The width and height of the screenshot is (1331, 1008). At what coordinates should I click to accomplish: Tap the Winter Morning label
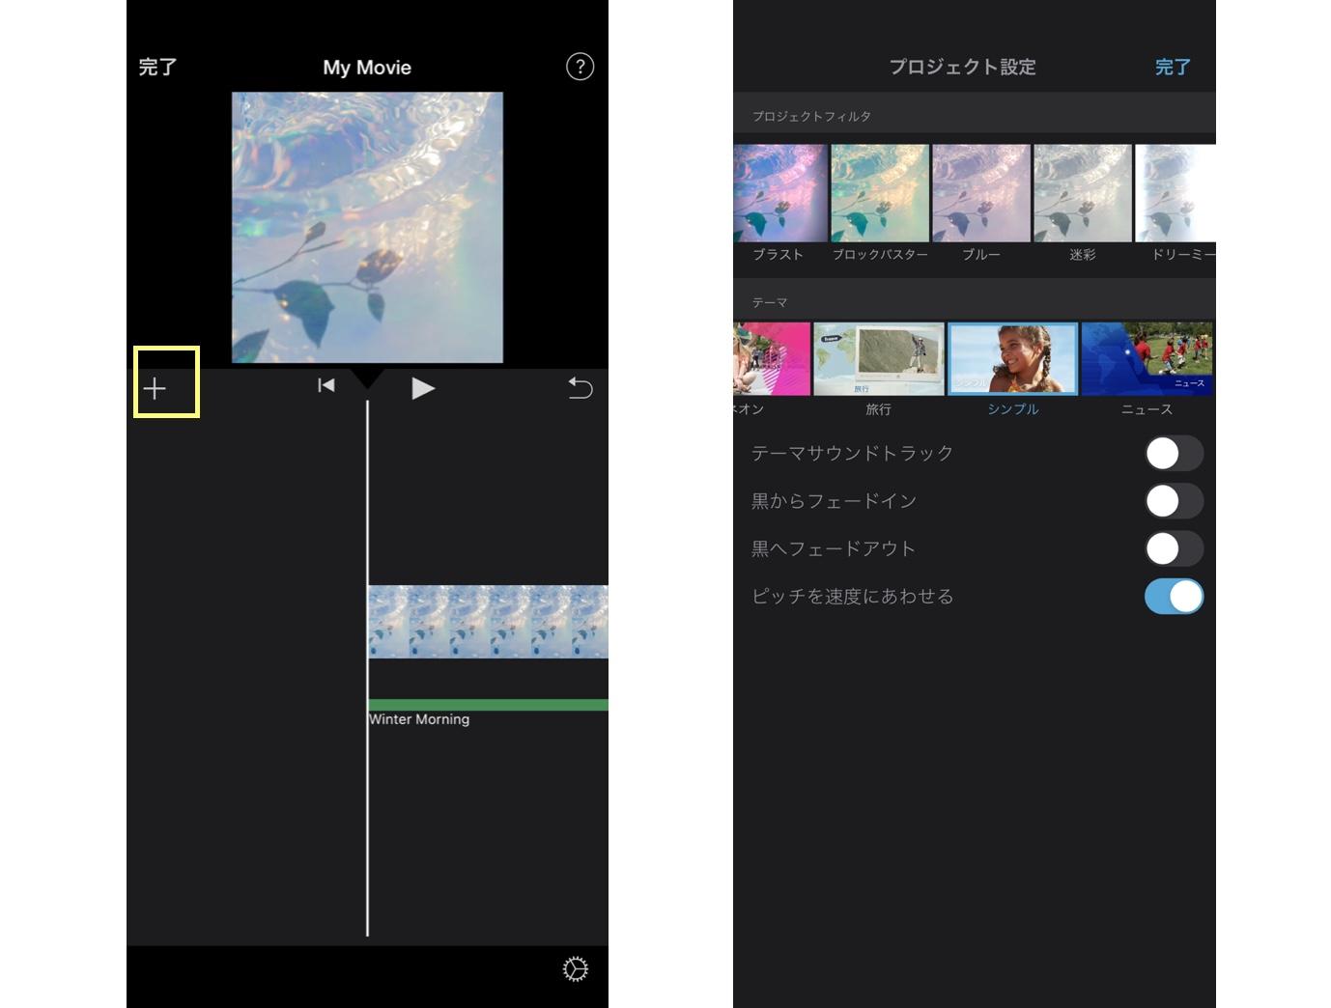[x=419, y=719]
